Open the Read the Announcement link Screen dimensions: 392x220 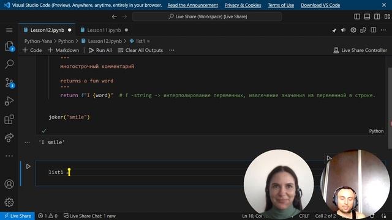[x=192, y=5]
